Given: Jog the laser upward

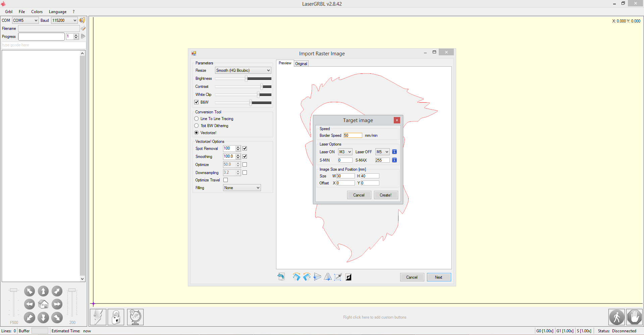Looking at the screenshot, I should tap(43, 291).
